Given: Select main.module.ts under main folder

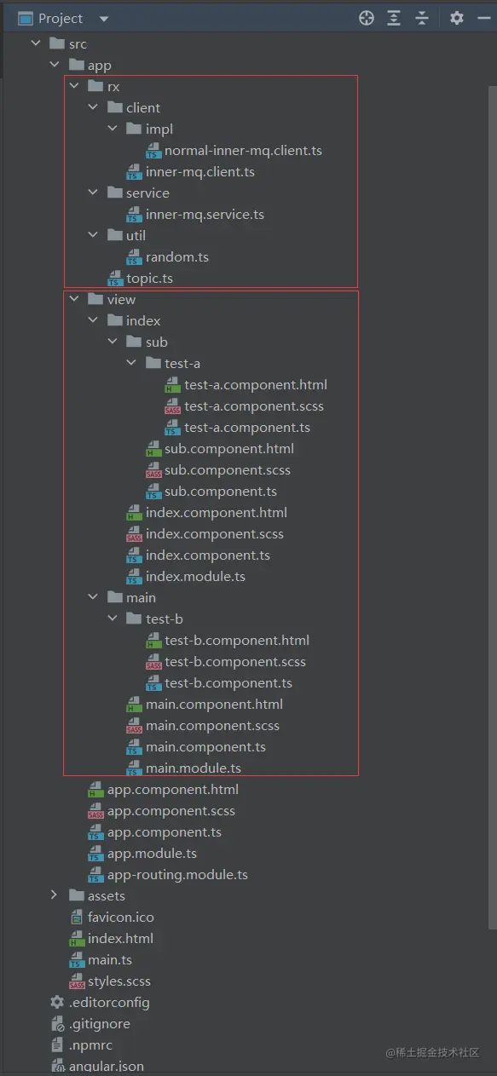Looking at the screenshot, I should coord(194,768).
